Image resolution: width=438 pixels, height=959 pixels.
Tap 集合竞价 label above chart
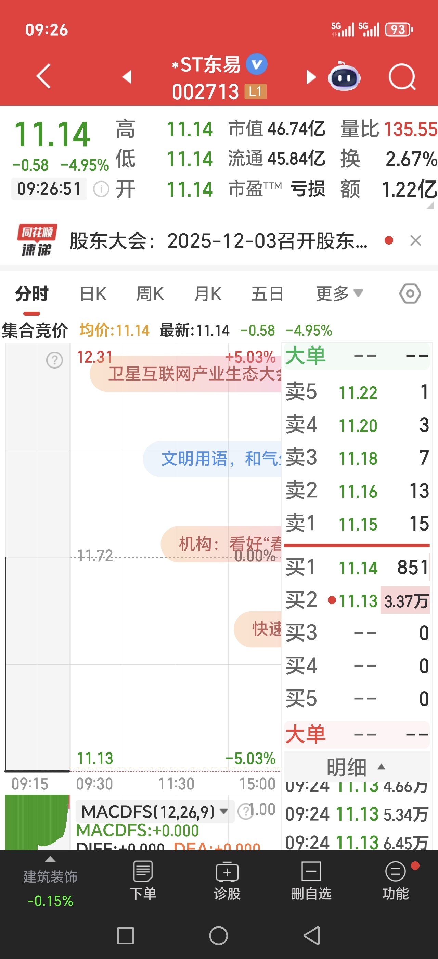coord(35,331)
